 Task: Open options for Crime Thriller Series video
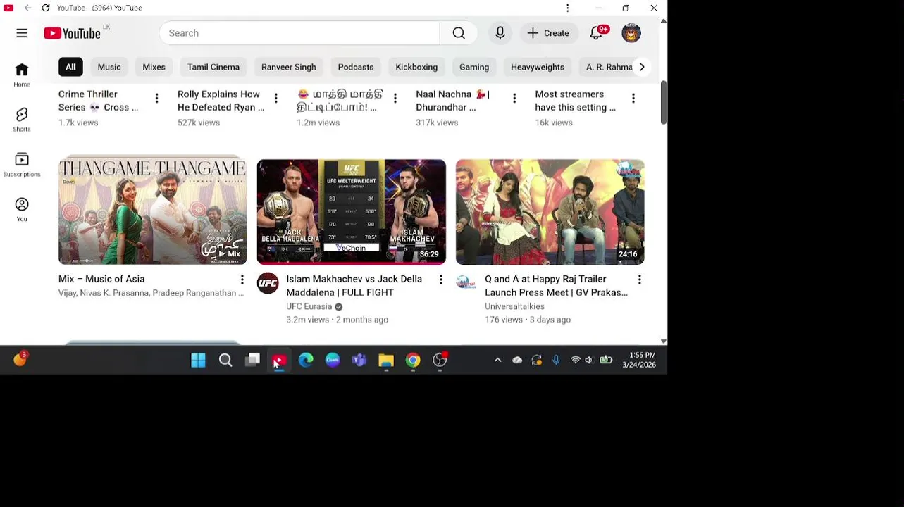click(x=156, y=98)
